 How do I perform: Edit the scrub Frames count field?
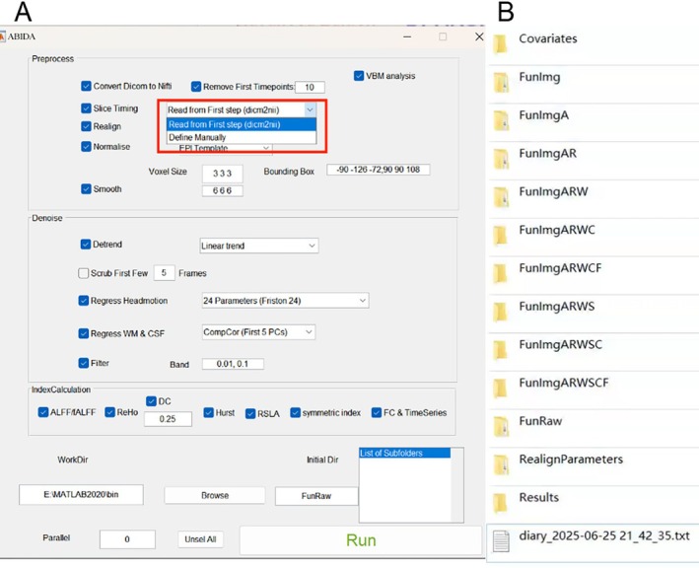tap(164, 273)
